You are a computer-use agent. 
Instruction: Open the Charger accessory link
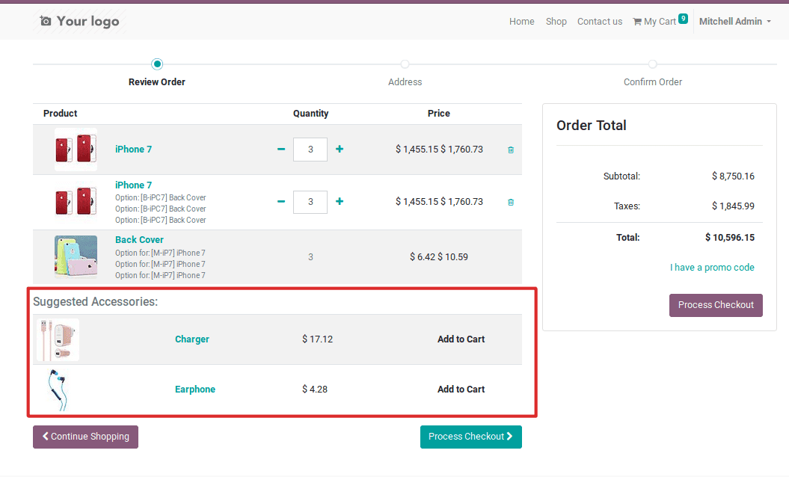click(x=192, y=339)
